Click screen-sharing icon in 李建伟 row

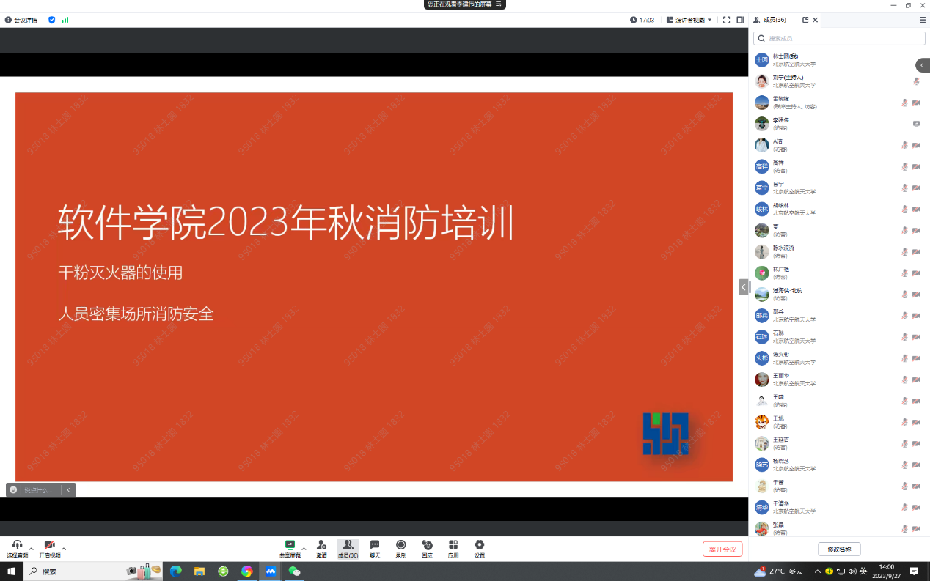[x=917, y=124]
